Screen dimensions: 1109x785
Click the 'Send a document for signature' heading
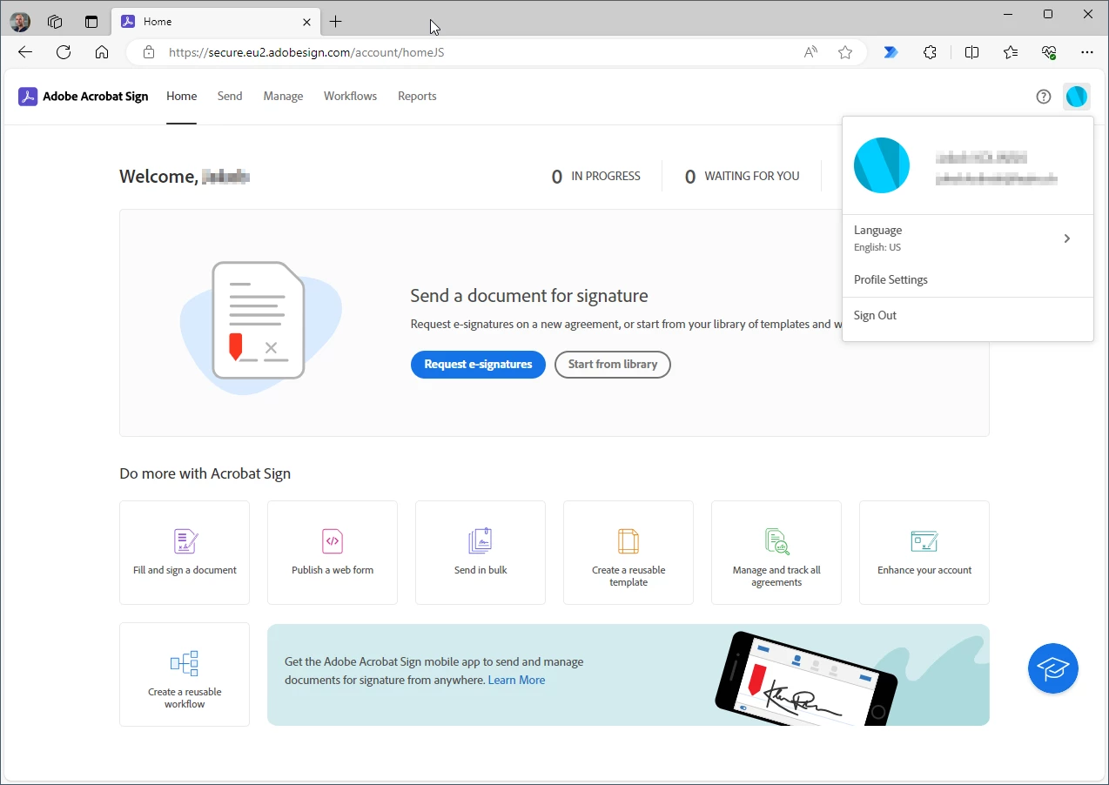click(529, 296)
